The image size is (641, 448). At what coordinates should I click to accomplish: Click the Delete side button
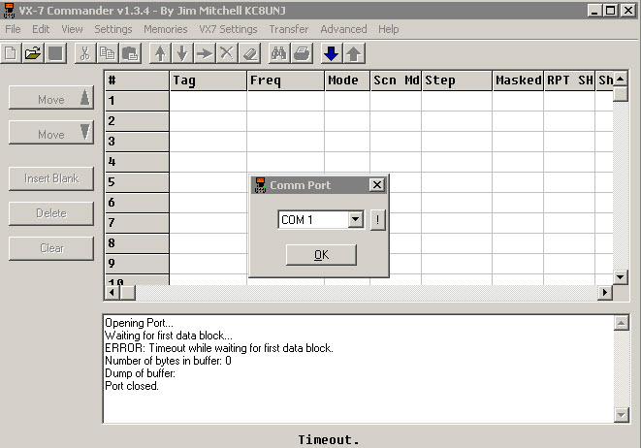tap(51, 213)
